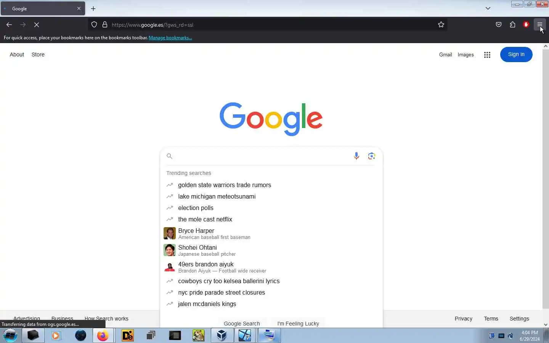Select the mole cast netflix suggestion
Image resolution: width=549 pixels, height=343 pixels.
tap(271, 219)
